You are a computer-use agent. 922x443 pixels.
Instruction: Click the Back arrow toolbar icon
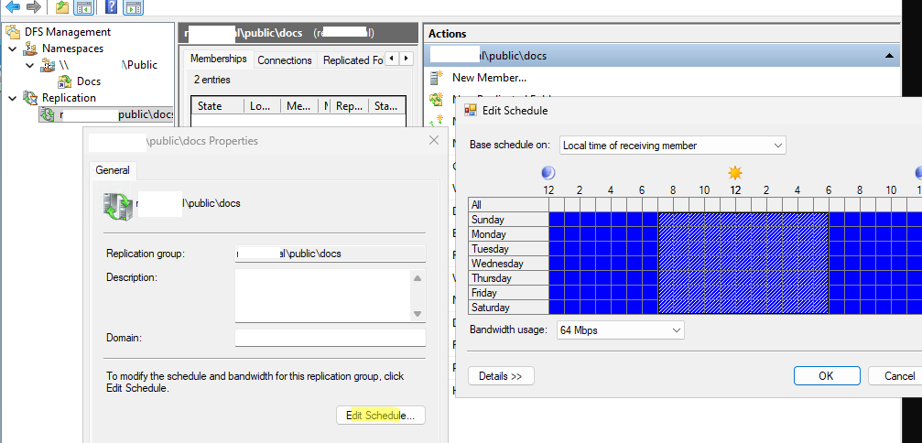[13, 7]
